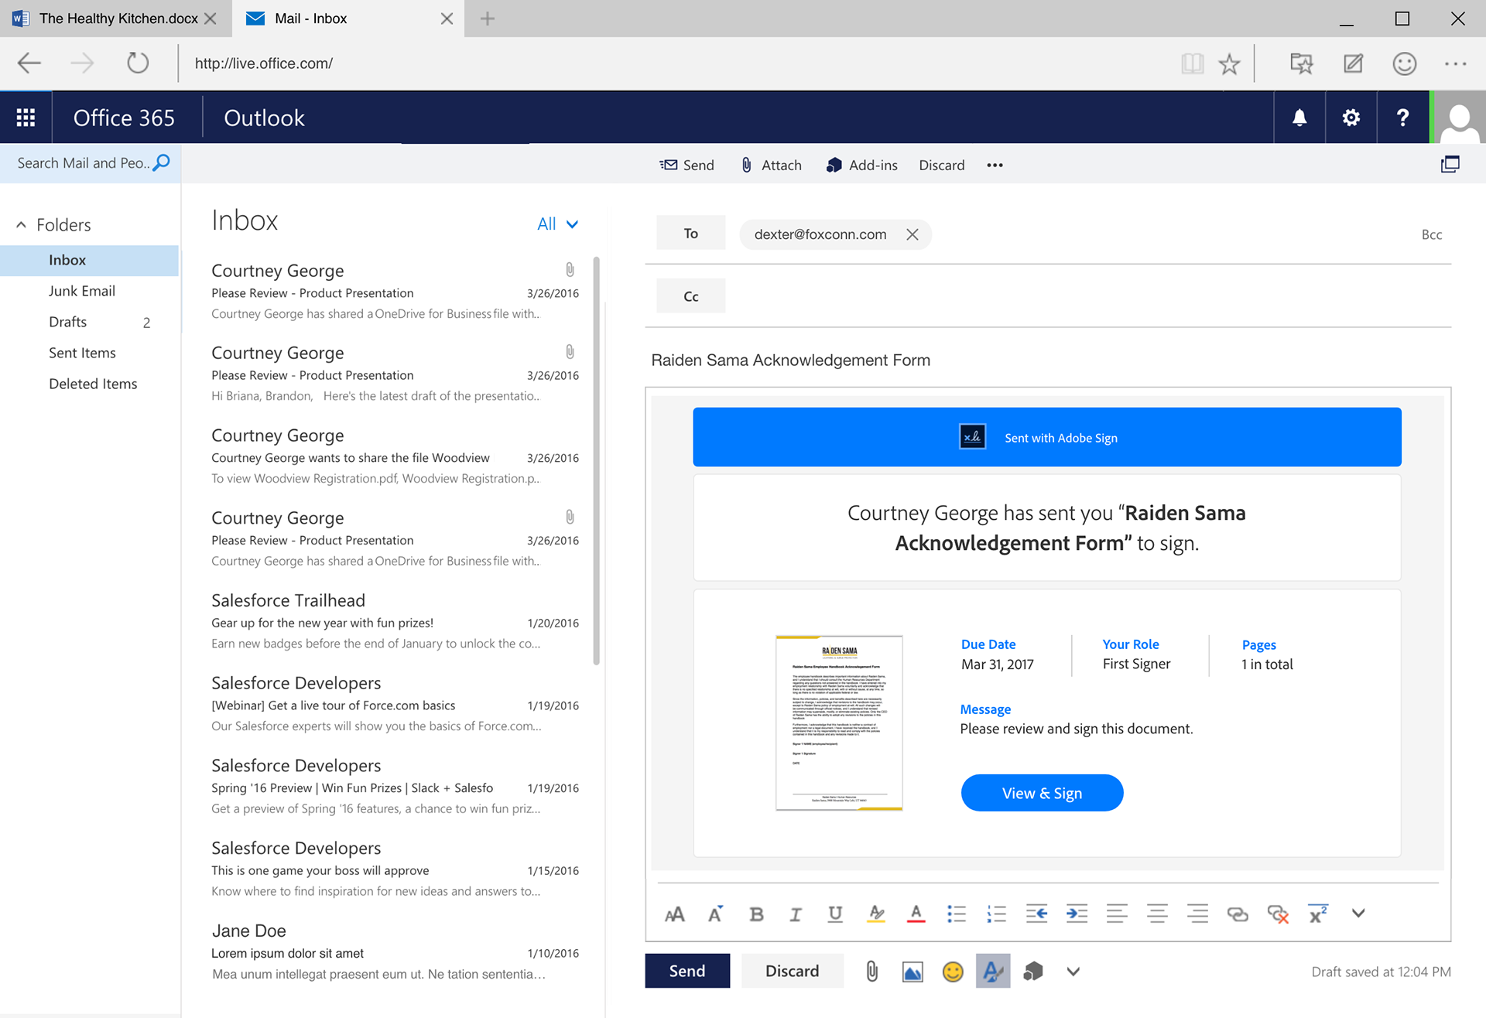Pick font color red A
This screenshot has height=1018, width=1486.
916,914
